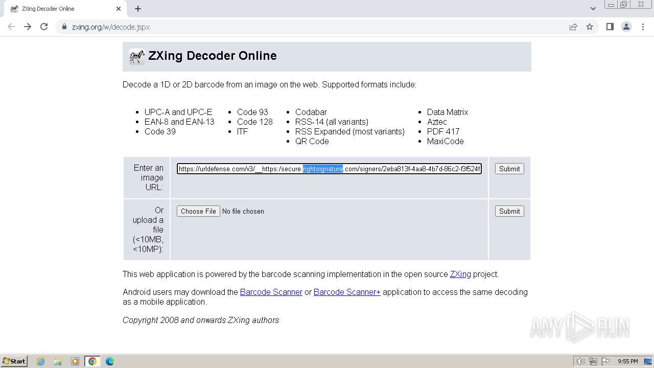This screenshot has width=654, height=368.
Task: Click the 'No file chosen' text
Action: [x=243, y=211]
